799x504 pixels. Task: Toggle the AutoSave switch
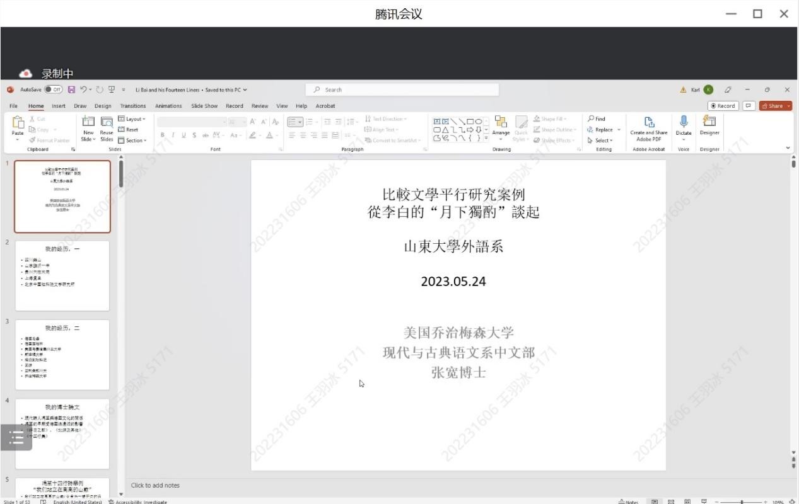coord(53,89)
